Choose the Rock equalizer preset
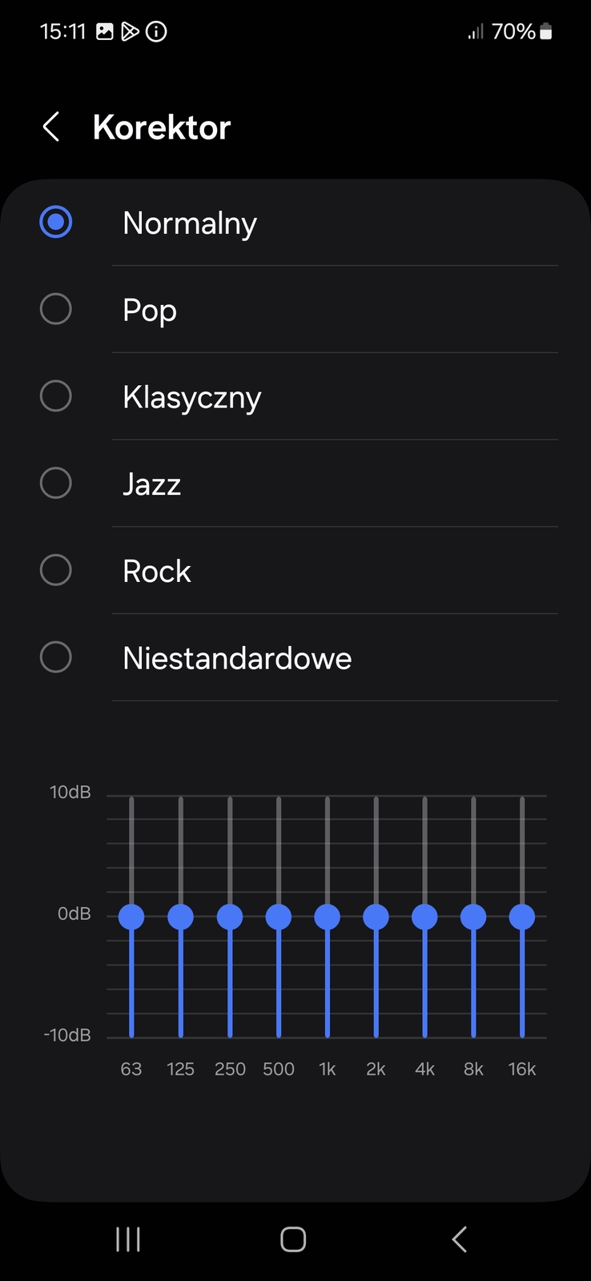The height and width of the screenshot is (1281, 591). tap(56, 571)
